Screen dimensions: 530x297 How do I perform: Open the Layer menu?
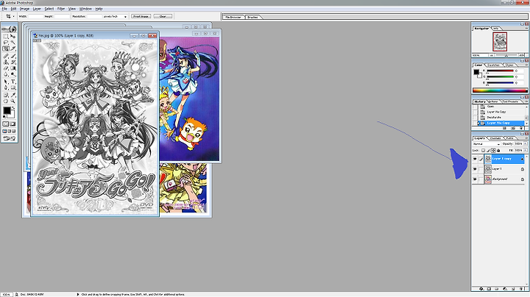pyautogui.click(x=37, y=9)
